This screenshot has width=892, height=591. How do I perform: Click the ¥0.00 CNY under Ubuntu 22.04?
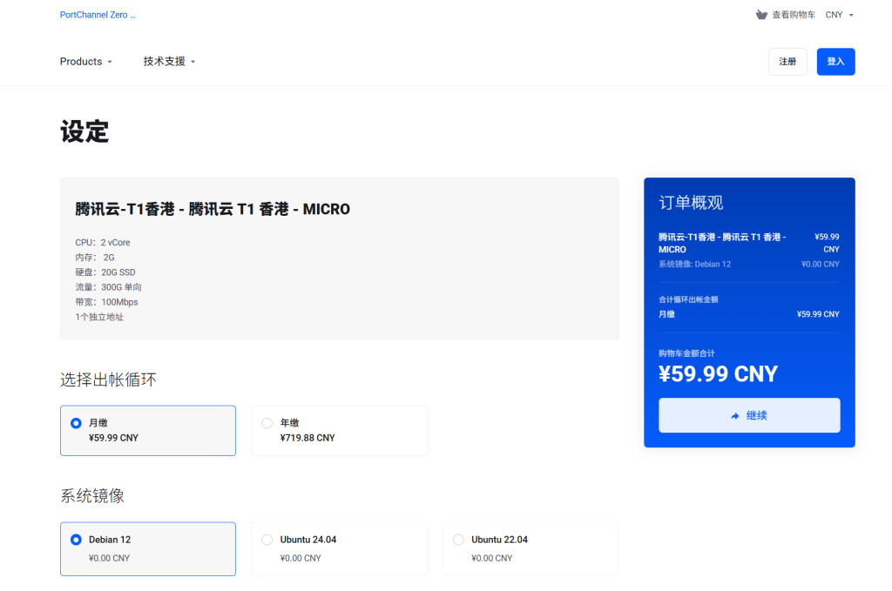coord(491,559)
